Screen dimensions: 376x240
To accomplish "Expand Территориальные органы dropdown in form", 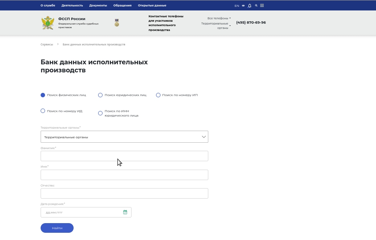I will coord(124,137).
